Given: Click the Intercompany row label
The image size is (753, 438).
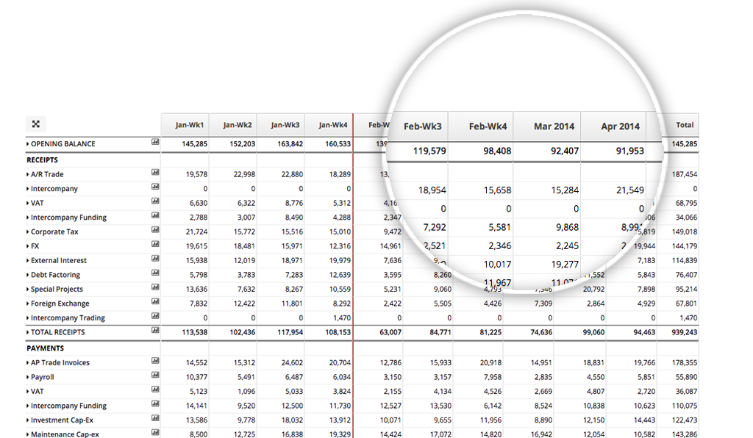Looking at the screenshot, I should (x=54, y=189).
